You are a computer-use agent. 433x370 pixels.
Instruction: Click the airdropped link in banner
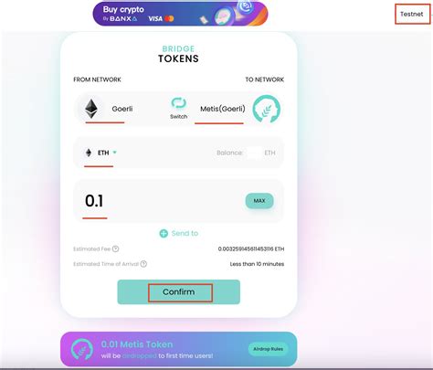[139, 355]
